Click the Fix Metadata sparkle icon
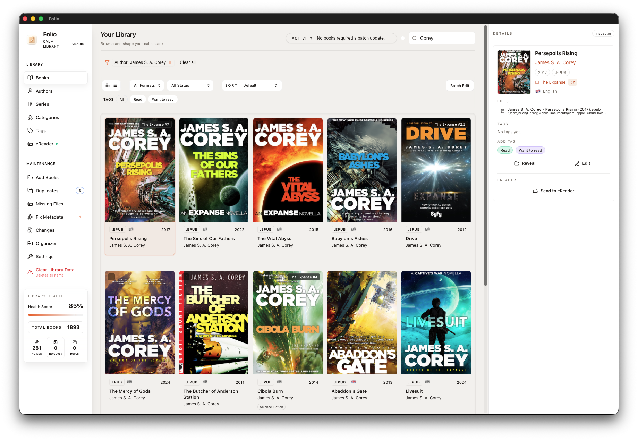This screenshot has width=638, height=440. (30, 217)
